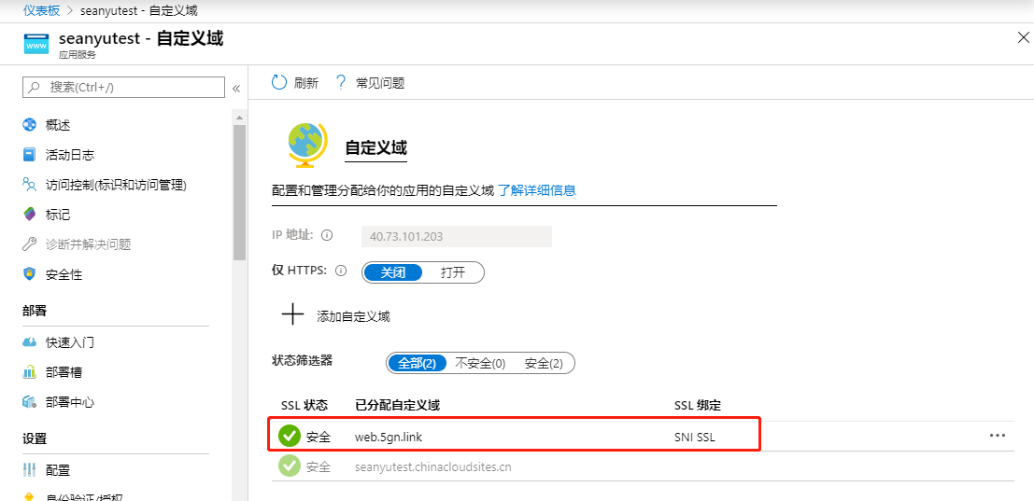Viewport: 1034px width, 501px height.
Task: Filter domains by 安全(2)
Action: click(544, 364)
